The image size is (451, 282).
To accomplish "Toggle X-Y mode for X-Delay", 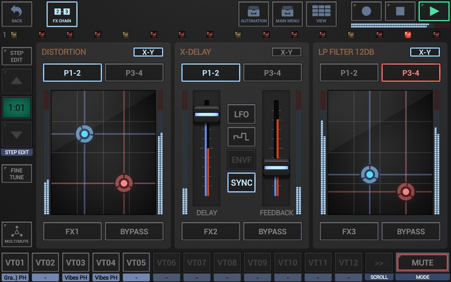I will point(287,52).
